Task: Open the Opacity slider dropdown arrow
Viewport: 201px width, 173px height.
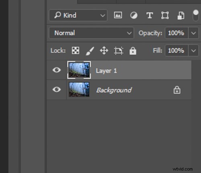Action: point(193,33)
